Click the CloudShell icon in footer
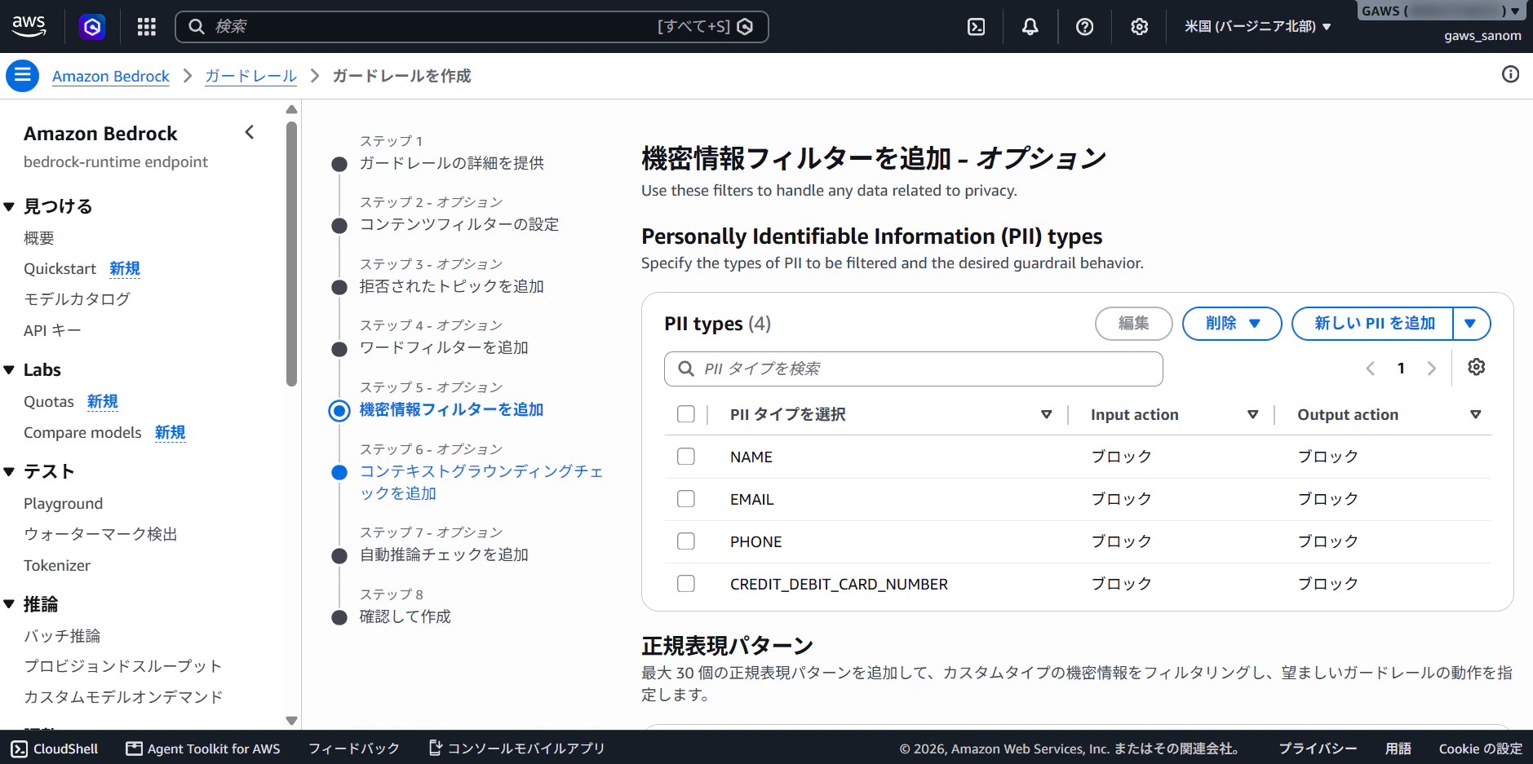1533x764 pixels. [x=20, y=749]
